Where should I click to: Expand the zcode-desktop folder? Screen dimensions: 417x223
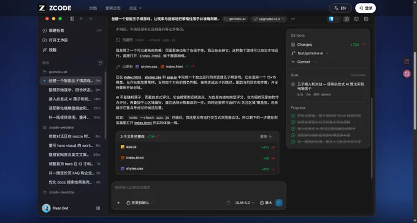pyautogui.click(x=58, y=192)
